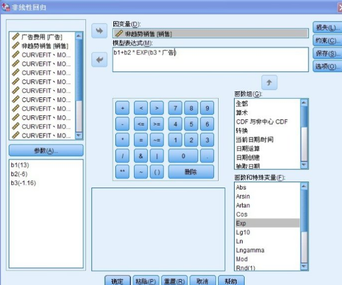
Task: Click up arrow to insert function into expression
Action: coord(269,83)
